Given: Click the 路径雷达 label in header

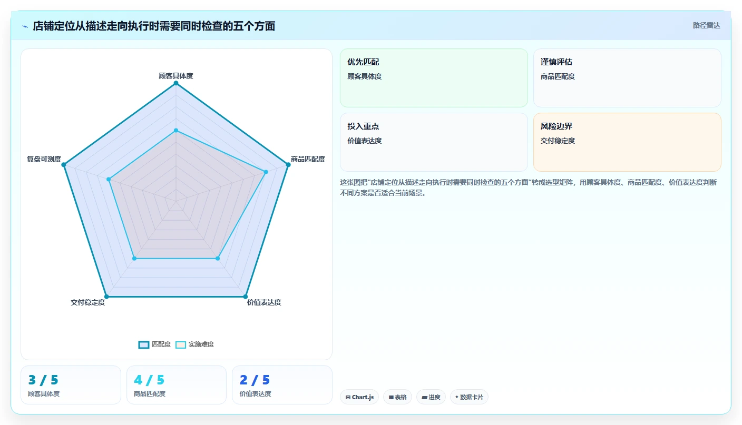Looking at the screenshot, I should [706, 25].
